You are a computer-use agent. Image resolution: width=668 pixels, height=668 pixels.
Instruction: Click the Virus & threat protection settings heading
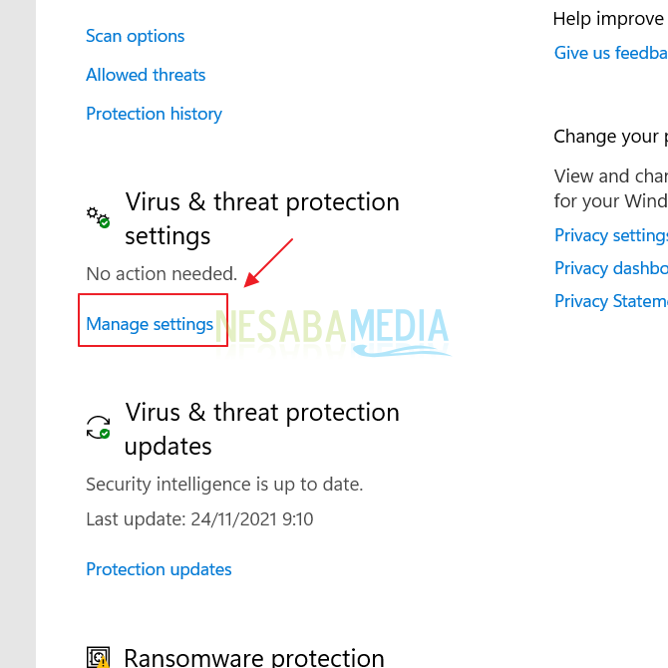pos(261,218)
